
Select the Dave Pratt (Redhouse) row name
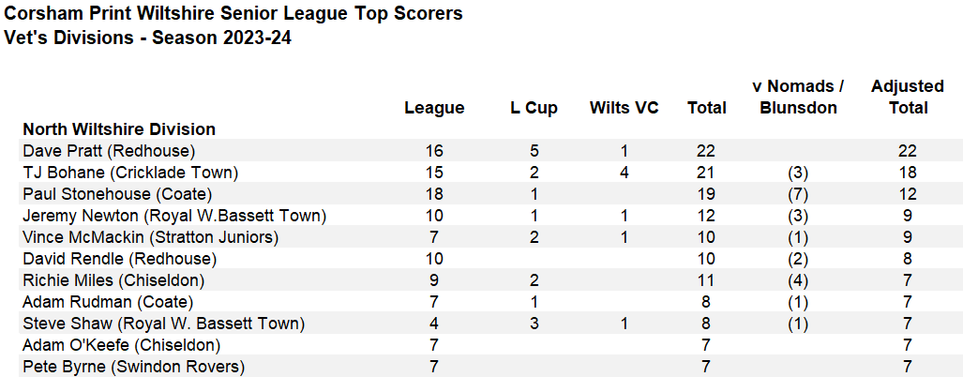(109, 151)
